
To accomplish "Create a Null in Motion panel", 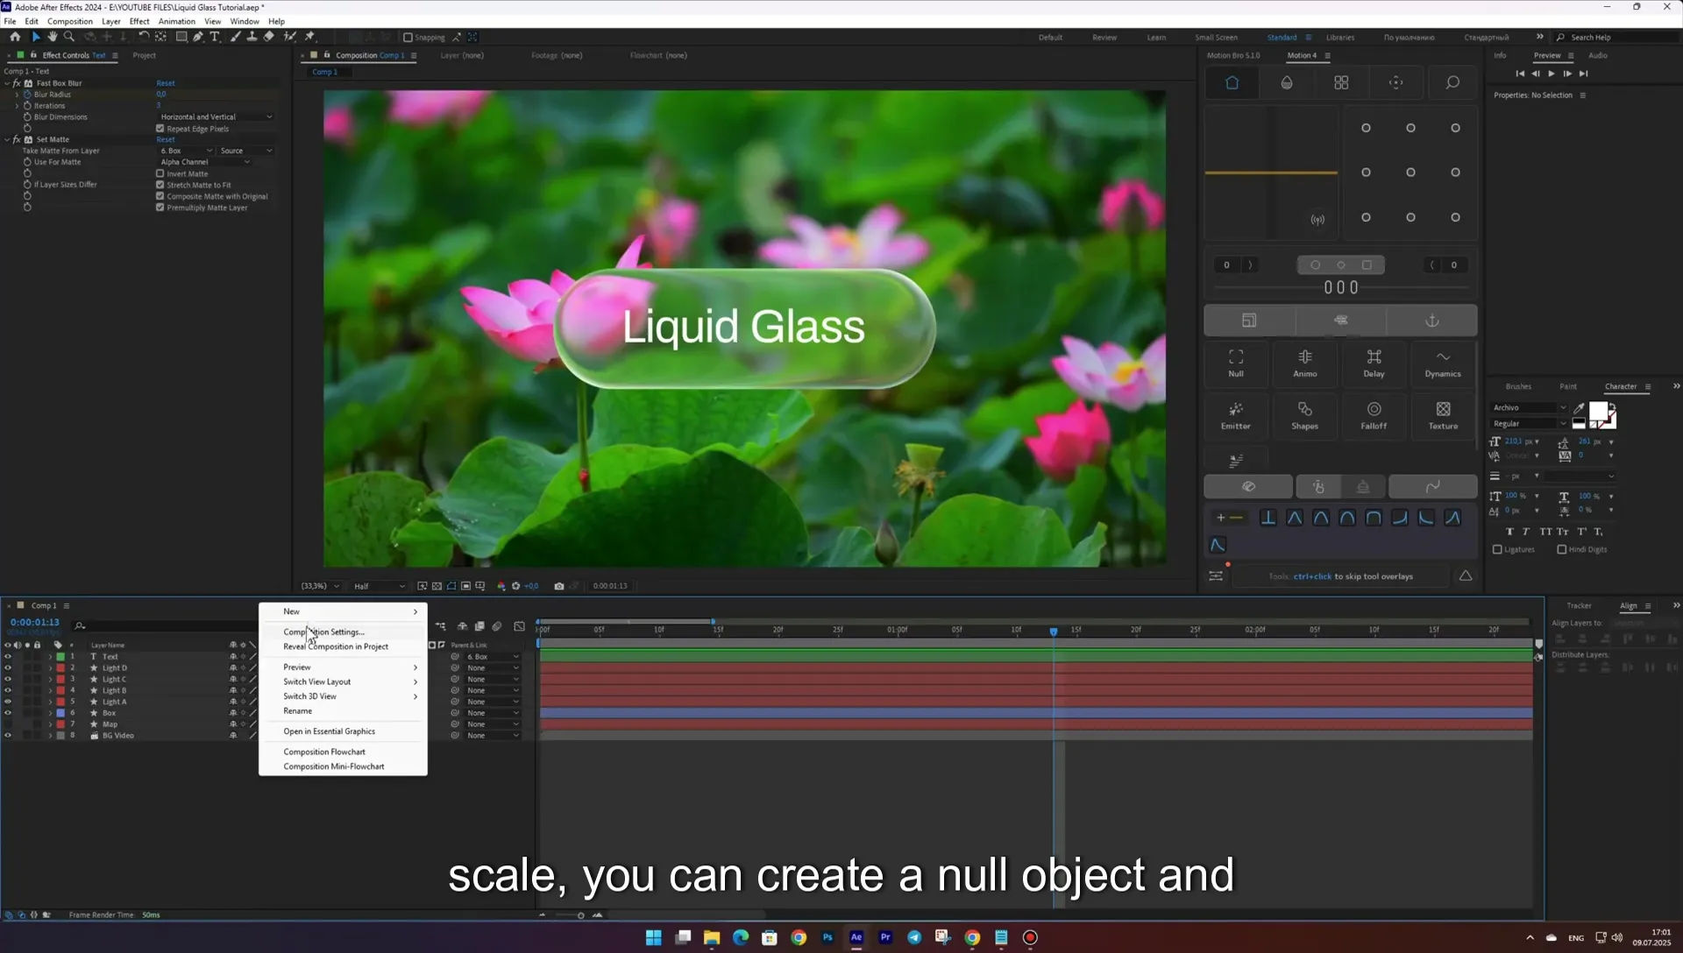I will 1235,363.
